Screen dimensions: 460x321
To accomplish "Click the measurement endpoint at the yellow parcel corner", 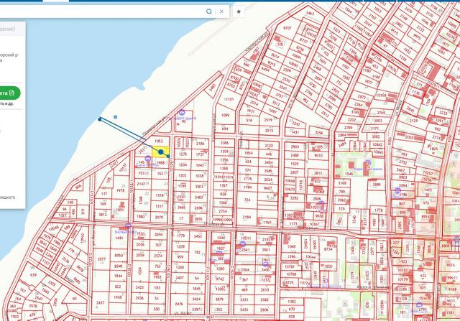I will pyautogui.click(x=168, y=157).
